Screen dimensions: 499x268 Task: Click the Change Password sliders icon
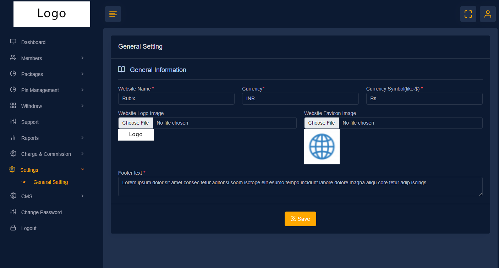click(x=13, y=212)
